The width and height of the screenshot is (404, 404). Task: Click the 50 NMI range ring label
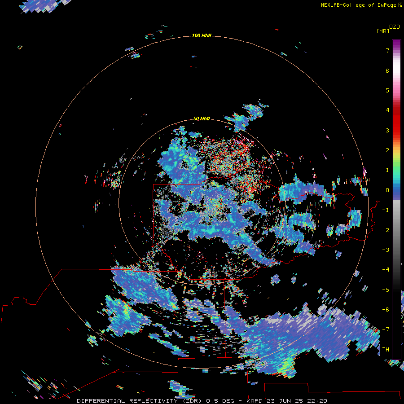pyautogui.click(x=202, y=119)
